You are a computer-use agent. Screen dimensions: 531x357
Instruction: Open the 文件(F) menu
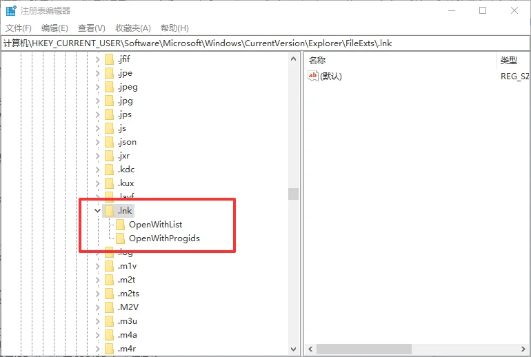coord(19,28)
